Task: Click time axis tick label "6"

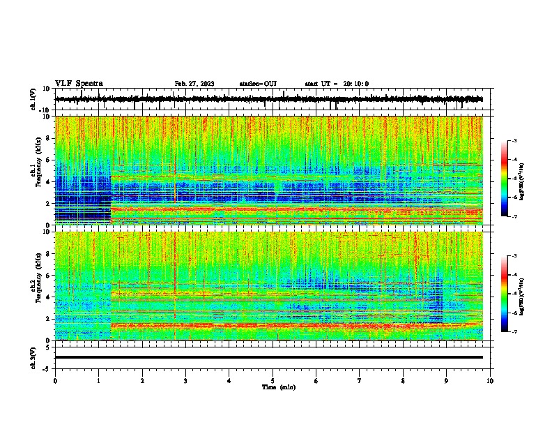Action: (x=316, y=381)
